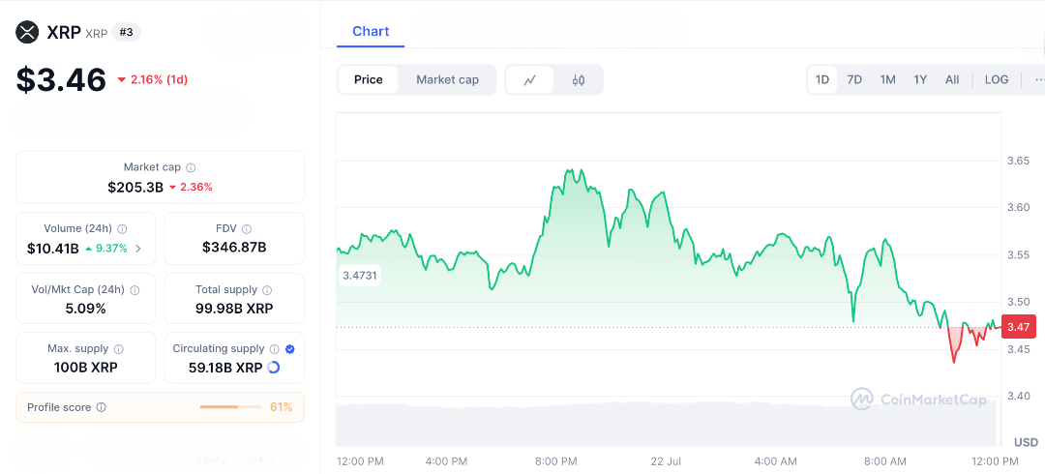Open the Chart tab
Viewport: 1045px width, 474px height.
tap(371, 32)
